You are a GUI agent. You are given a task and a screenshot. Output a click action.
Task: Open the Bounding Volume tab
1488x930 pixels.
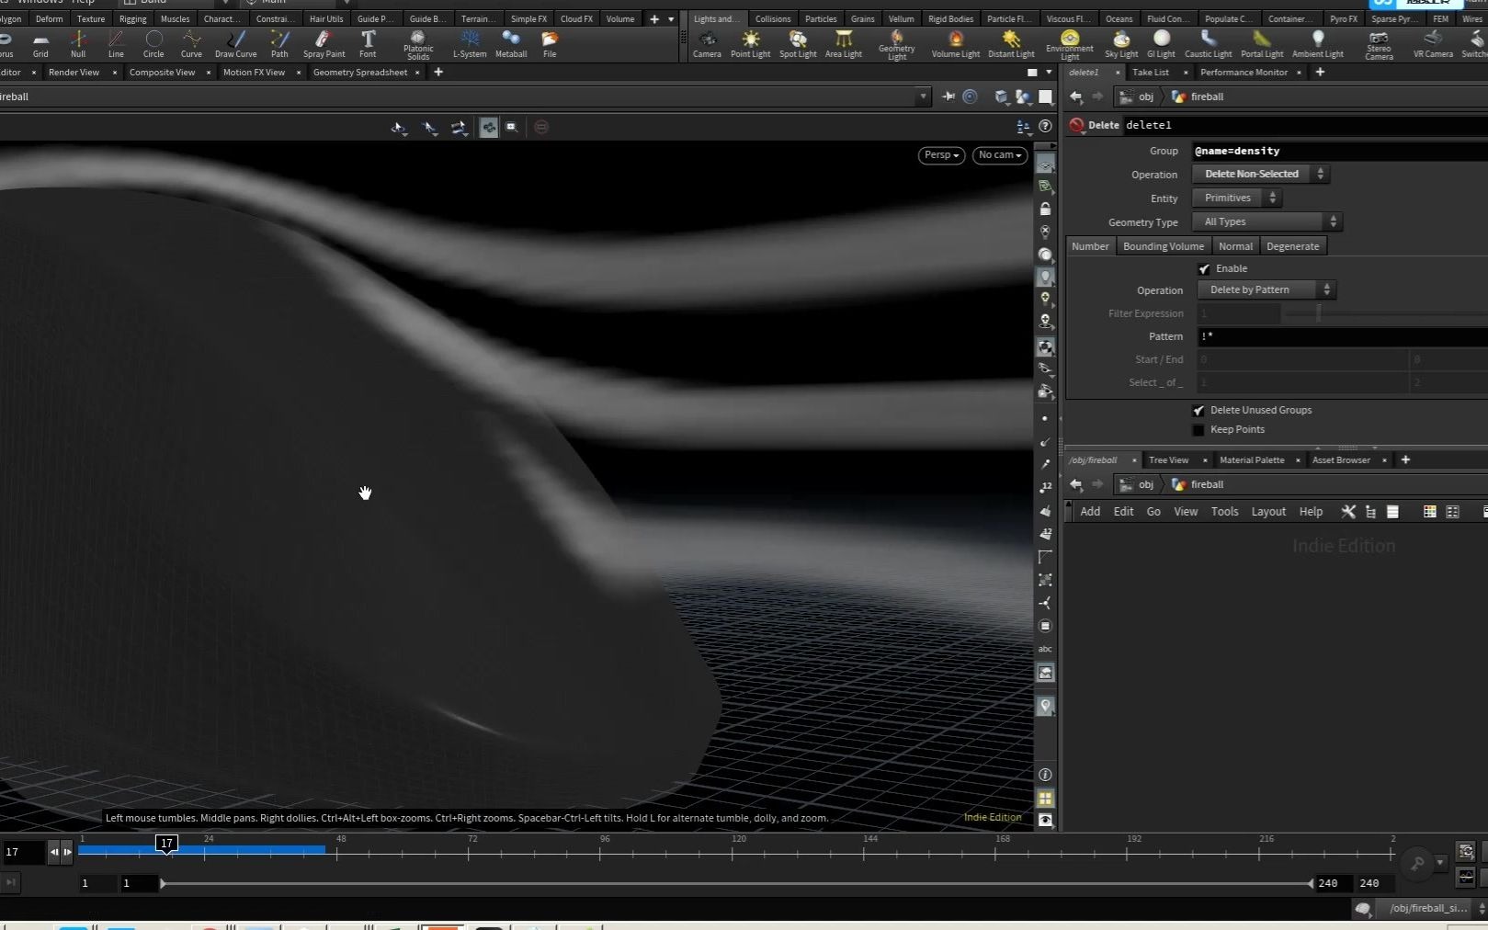tap(1163, 246)
